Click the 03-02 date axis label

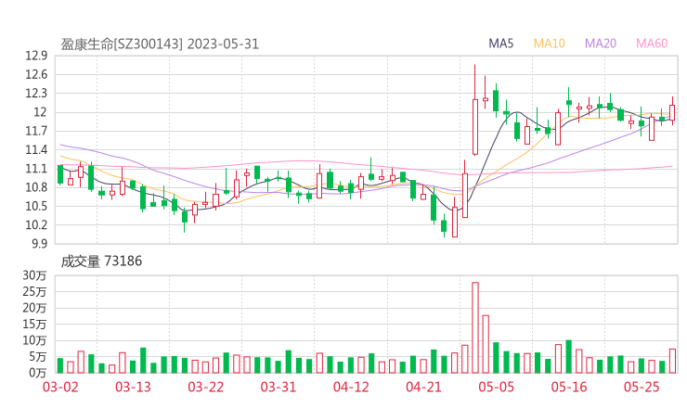(60, 387)
